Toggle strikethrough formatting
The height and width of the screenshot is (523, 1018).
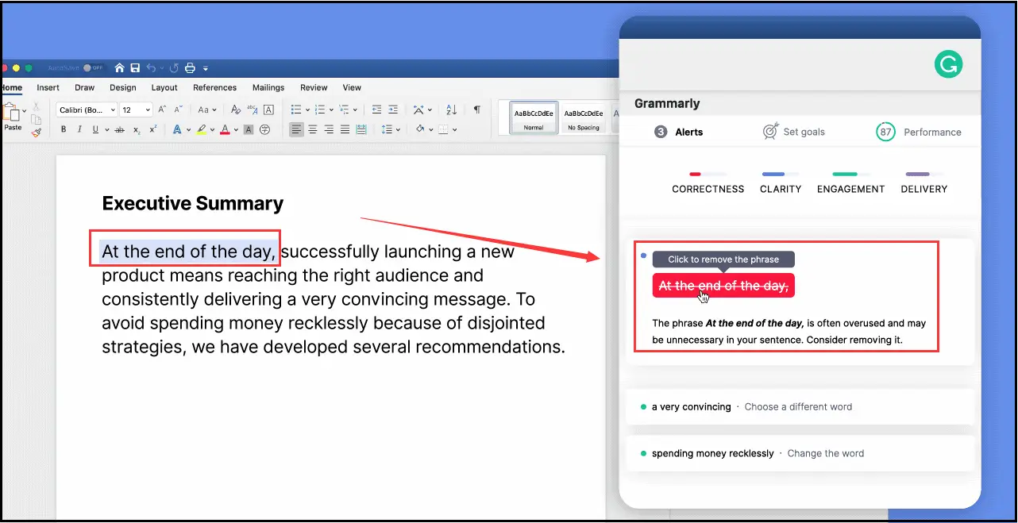(119, 129)
